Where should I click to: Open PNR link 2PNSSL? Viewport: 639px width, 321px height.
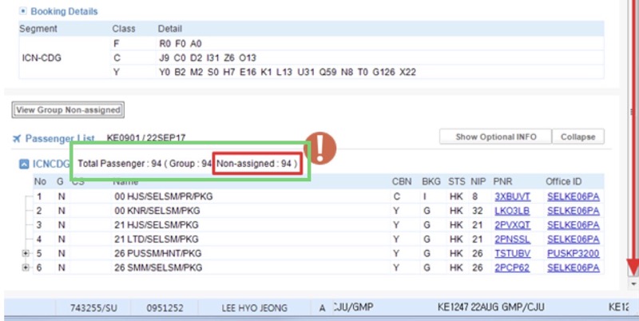tap(511, 240)
